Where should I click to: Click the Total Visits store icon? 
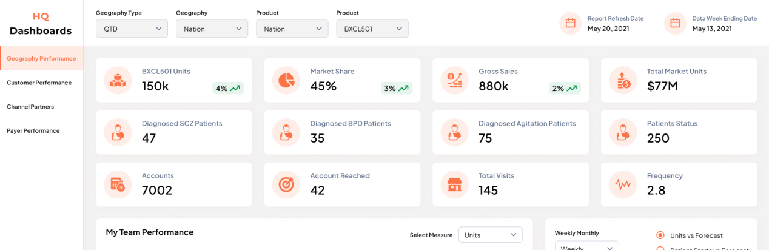[x=455, y=184]
